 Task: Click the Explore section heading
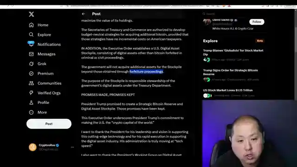coord(210,41)
